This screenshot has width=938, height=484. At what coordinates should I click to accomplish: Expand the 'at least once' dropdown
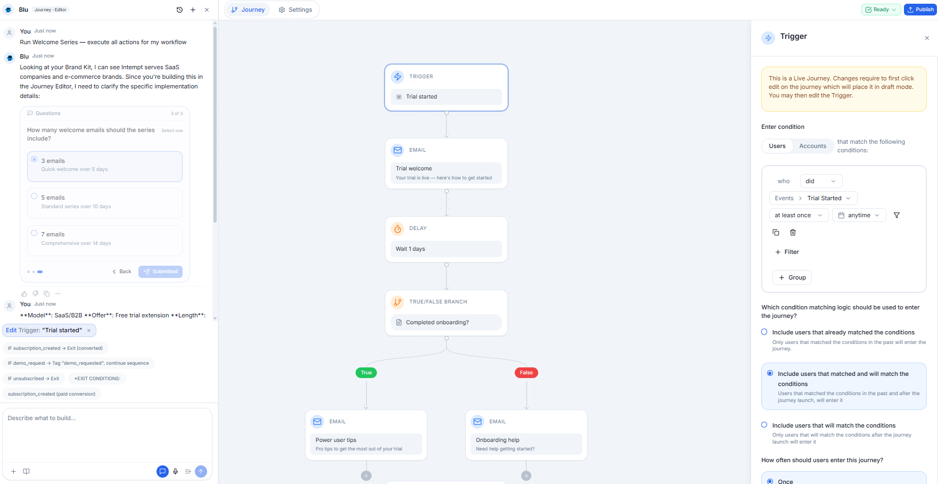pyautogui.click(x=798, y=215)
